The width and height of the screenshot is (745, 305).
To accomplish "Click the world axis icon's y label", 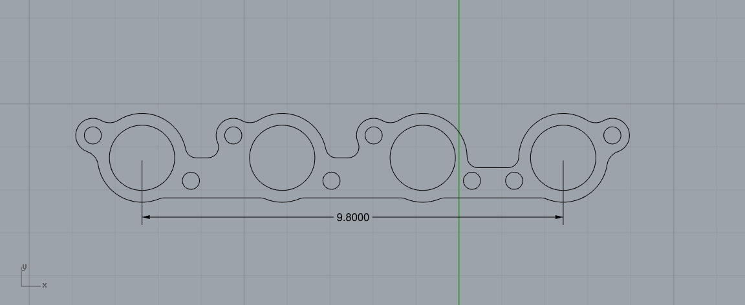I will 24,267.
